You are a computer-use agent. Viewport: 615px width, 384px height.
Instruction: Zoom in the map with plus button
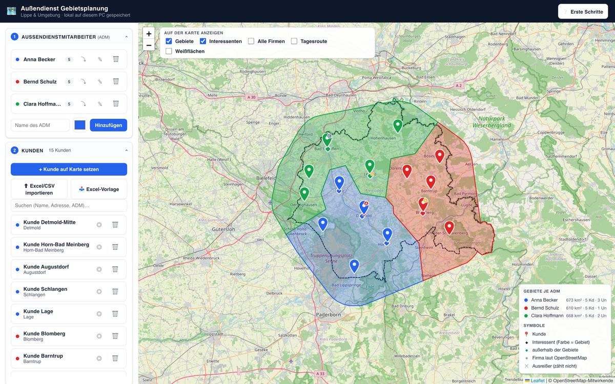[149, 34]
